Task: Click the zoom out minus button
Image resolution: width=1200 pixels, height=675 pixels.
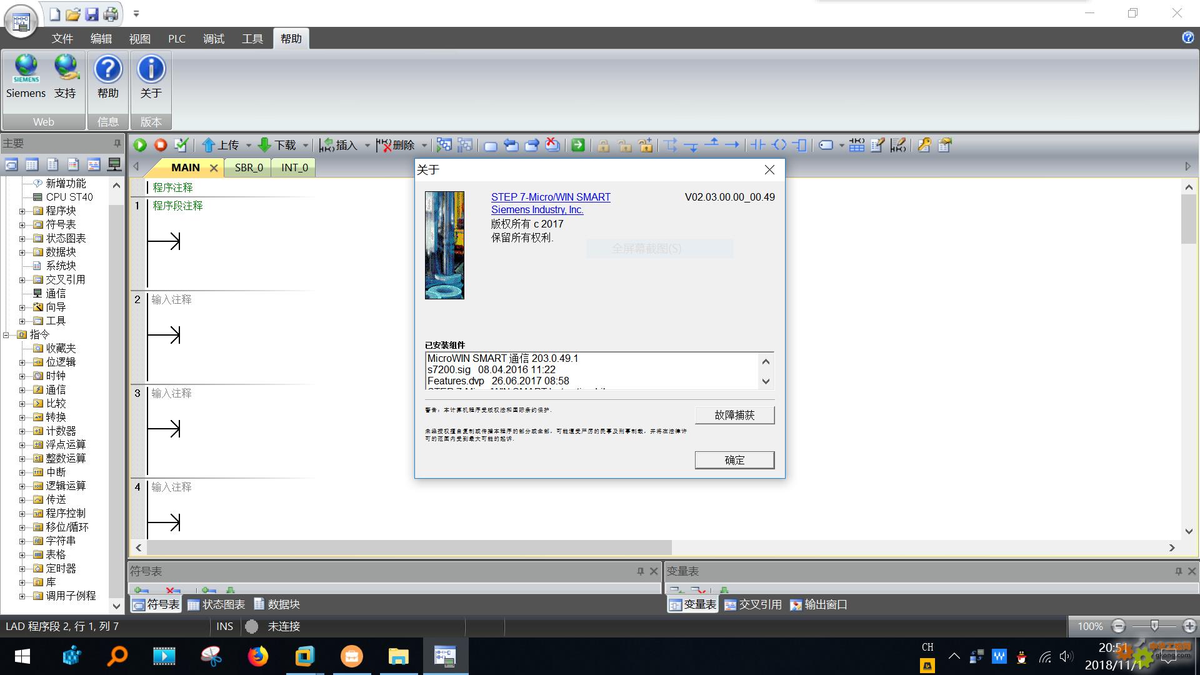Action: 1119,626
